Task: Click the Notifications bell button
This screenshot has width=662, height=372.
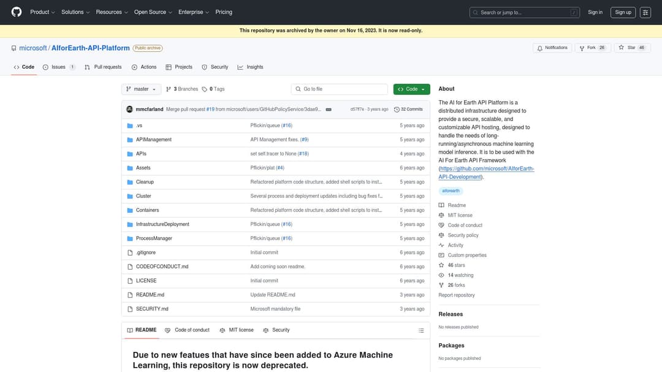Action: click(552, 48)
